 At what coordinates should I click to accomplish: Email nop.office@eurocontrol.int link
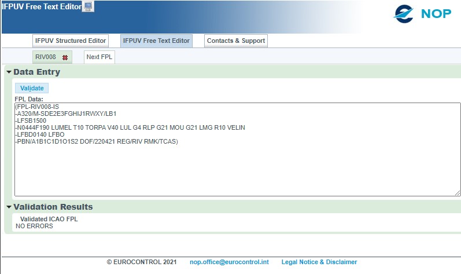pyautogui.click(x=229, y=262)
